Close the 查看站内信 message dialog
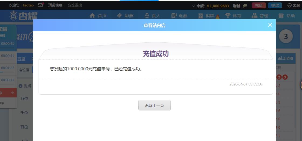 click(x=270, y=25)
